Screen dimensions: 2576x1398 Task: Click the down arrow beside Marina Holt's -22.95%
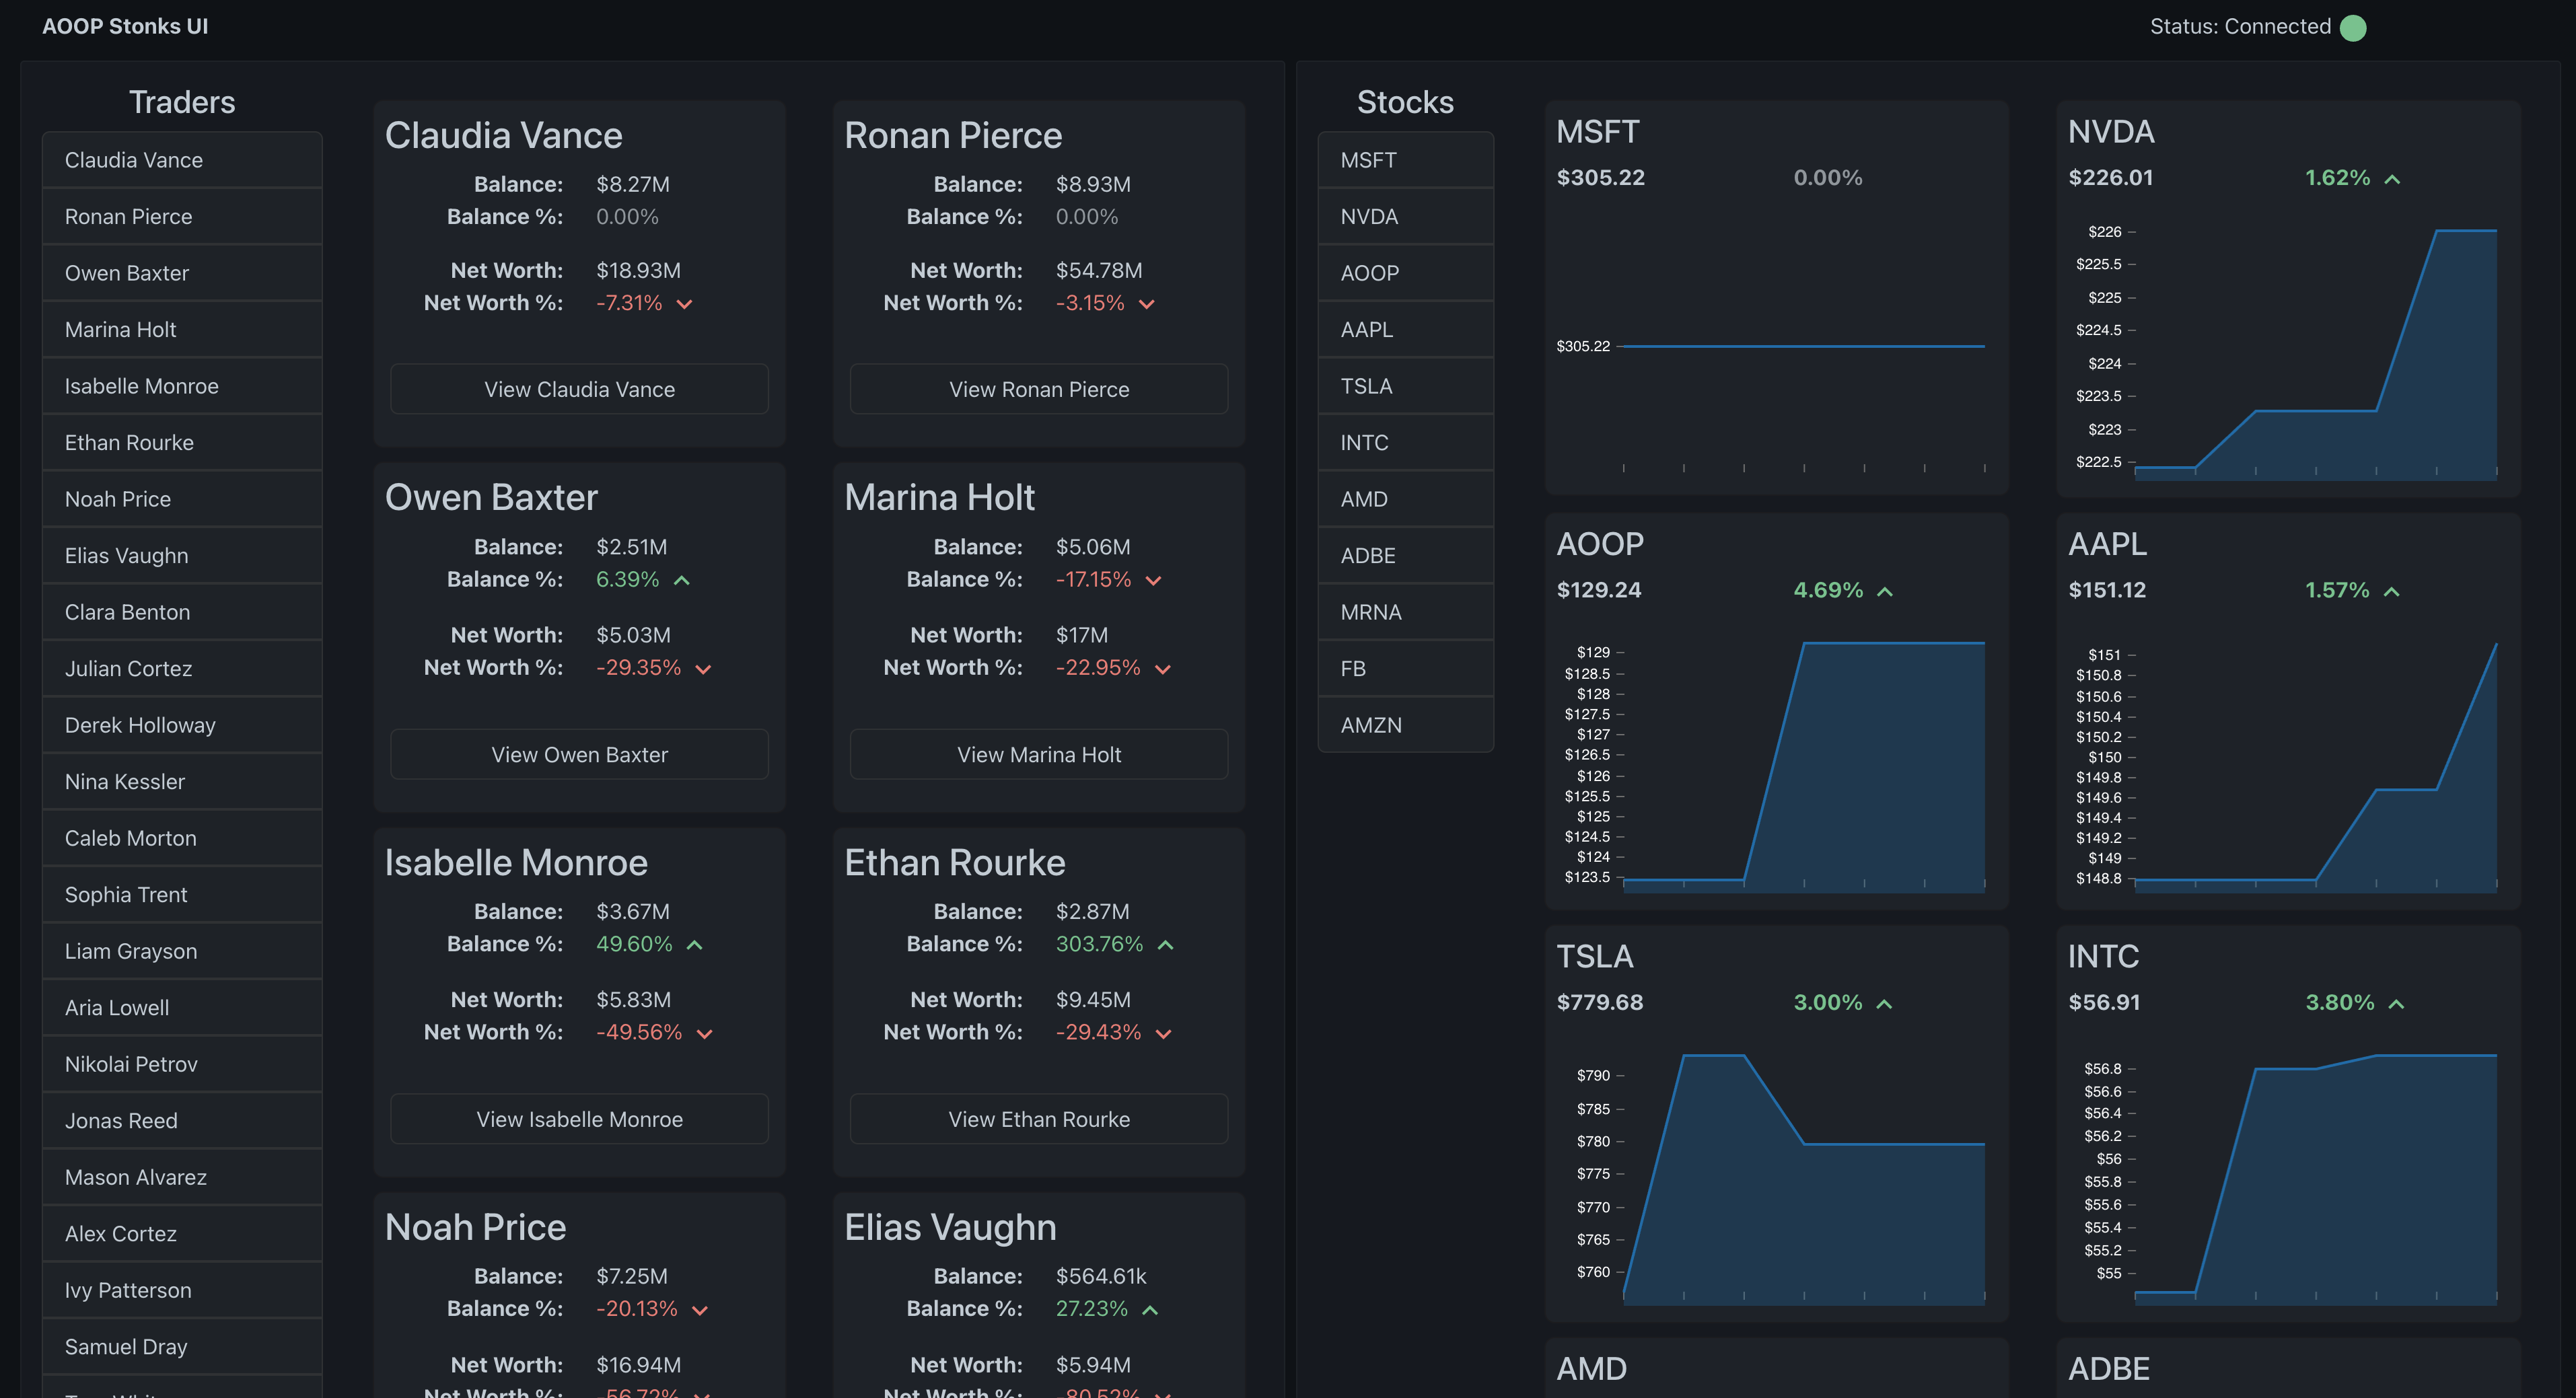(x=1162, y=669)
